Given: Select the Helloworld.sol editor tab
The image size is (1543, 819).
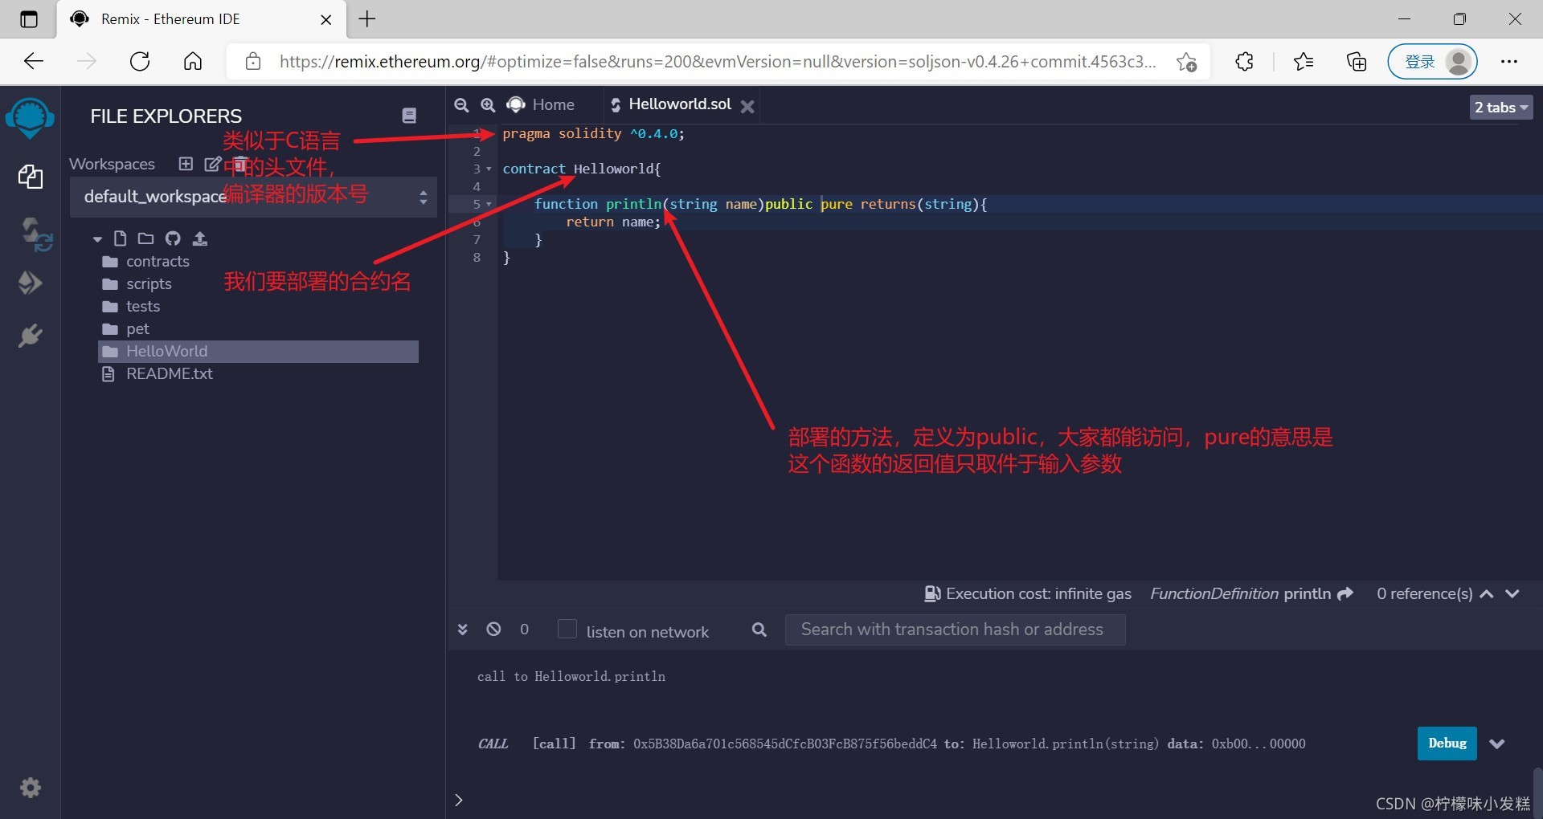Looking at the screenshot, I should pyautogui.click(x=672, y=104).
